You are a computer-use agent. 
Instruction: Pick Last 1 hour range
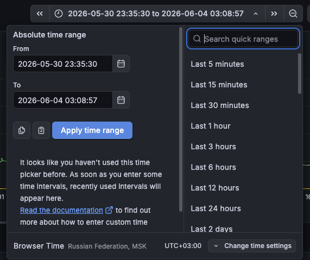[211, 126]
